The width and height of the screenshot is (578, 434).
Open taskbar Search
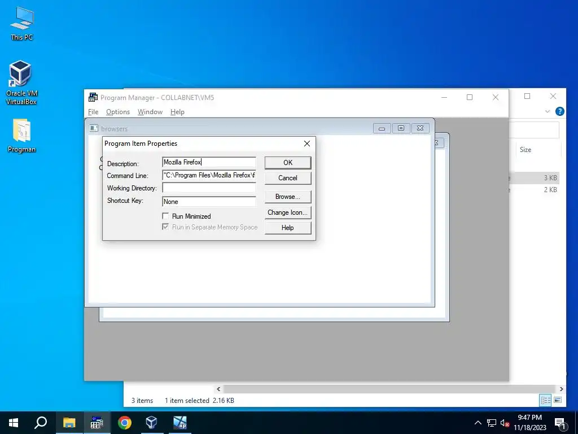(41, 423)
